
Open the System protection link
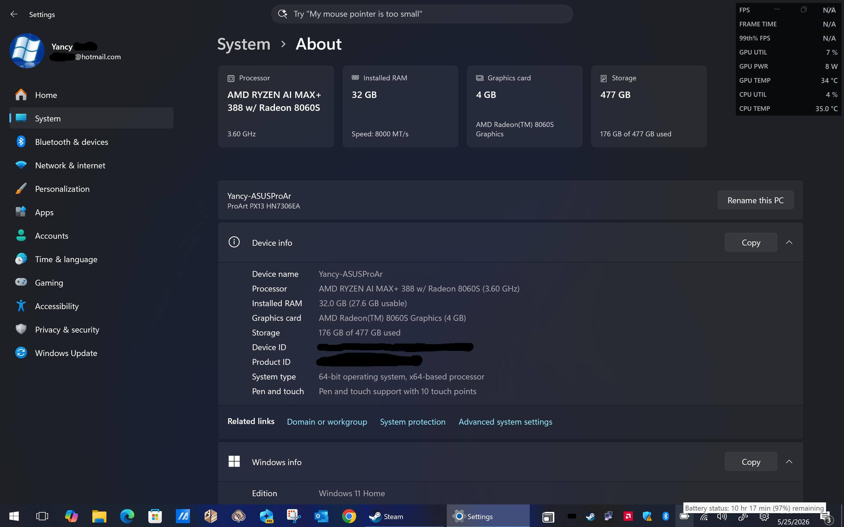click(412, 422)
